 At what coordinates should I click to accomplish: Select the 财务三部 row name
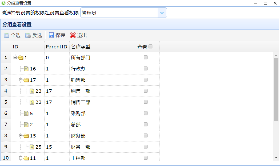tap(81, 147)
